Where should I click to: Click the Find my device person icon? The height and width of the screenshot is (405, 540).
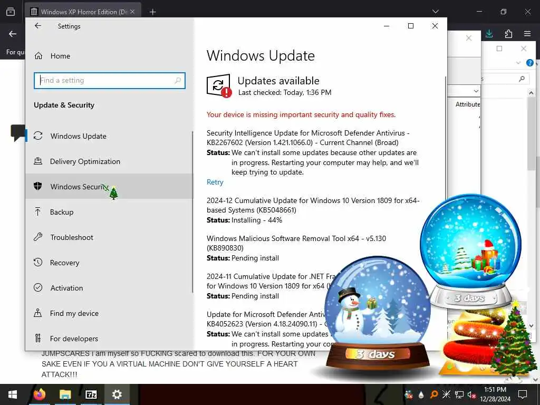coord(38,313)
